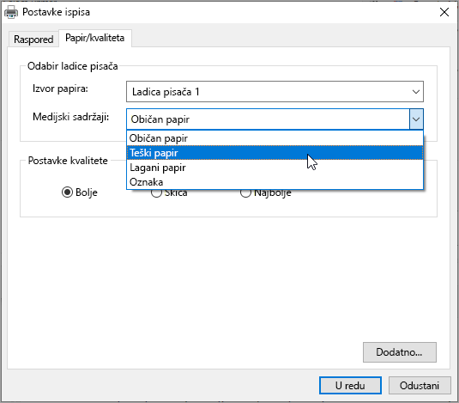Viewport: 459px width, 403px height.
Task: Pick Lagani papir option
Action: [x=275, y=168]
